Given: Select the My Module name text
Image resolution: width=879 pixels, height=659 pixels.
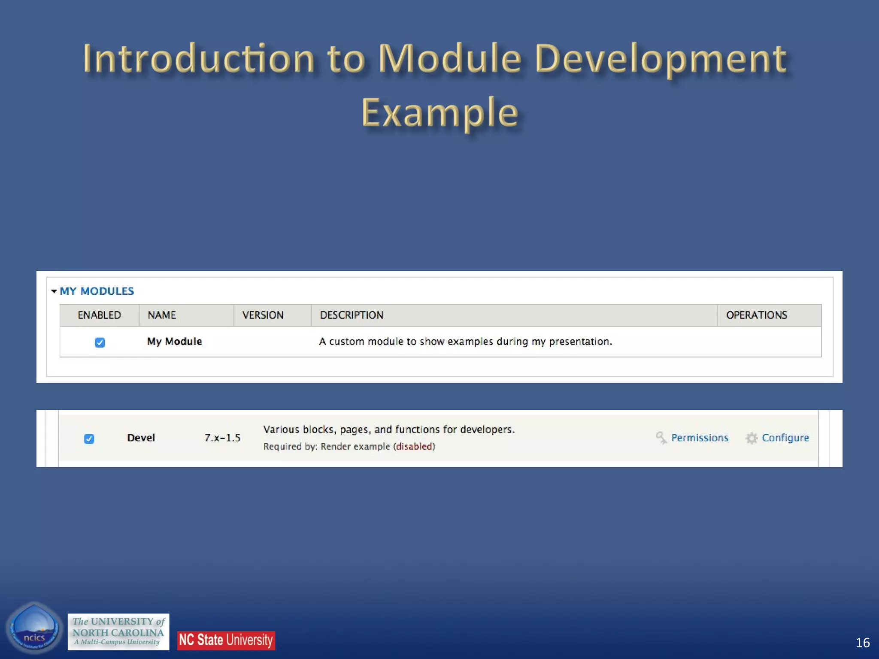Looking at the screenshot, I should click(174, 342).
